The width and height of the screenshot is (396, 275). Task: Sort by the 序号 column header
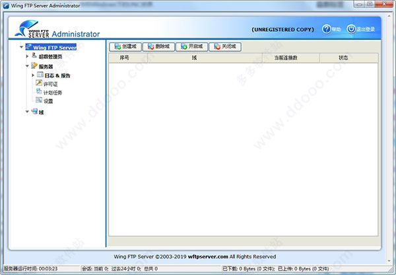pos(128,58)
